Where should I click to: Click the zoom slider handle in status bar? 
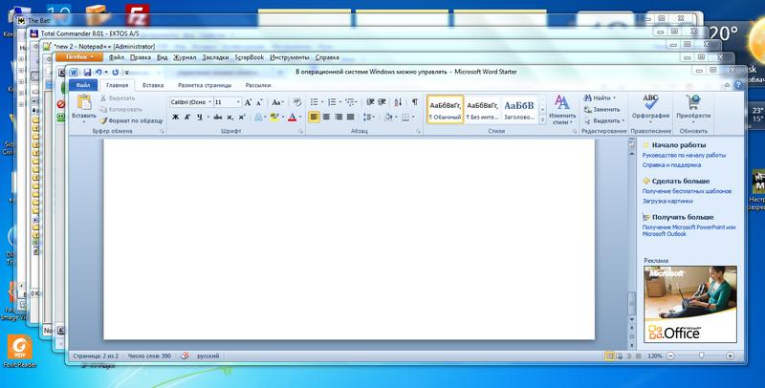tap(701, 356)
